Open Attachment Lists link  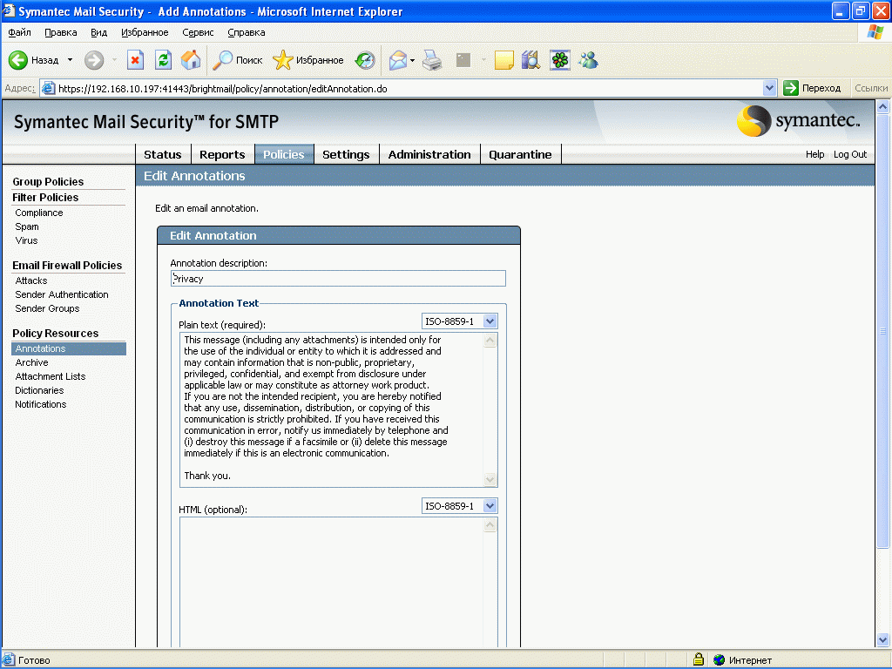pos(51,376)
